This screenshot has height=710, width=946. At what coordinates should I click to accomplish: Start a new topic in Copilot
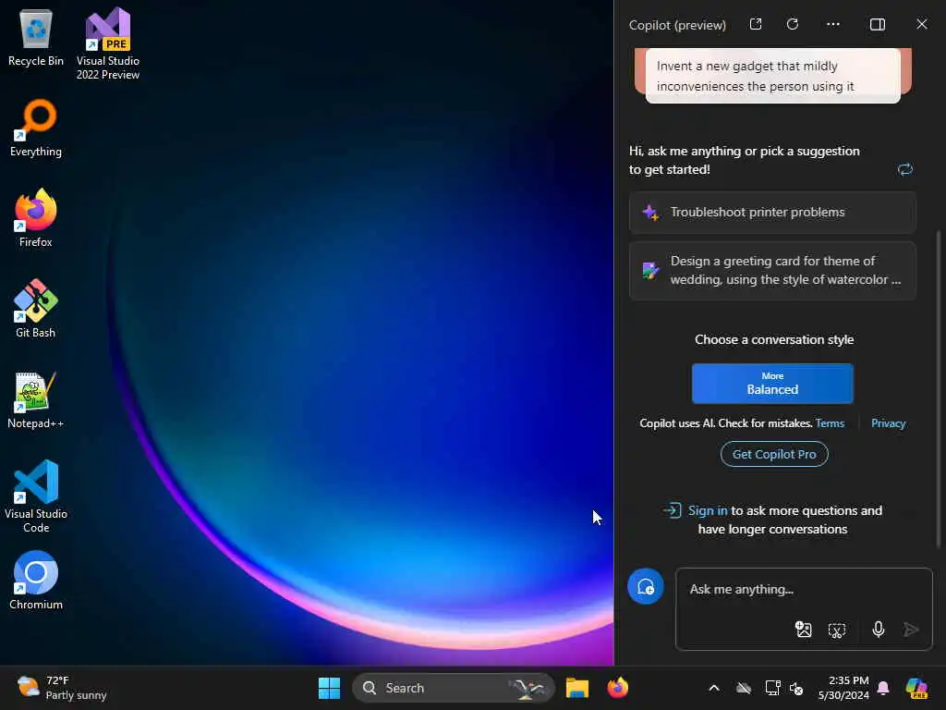click(646, 586)
